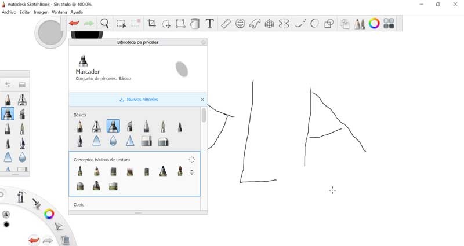Open brush properties sliders icon in palette

[8, 85]
